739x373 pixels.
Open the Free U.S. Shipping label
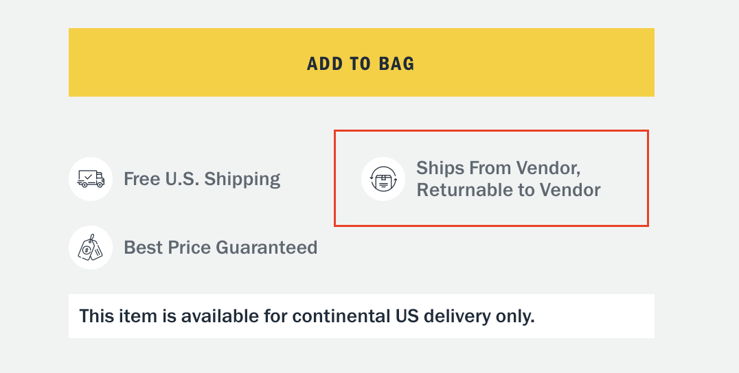pos(202,179)
